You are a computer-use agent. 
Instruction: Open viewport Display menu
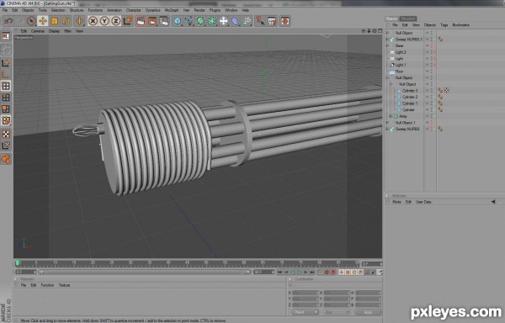[55, 31]
